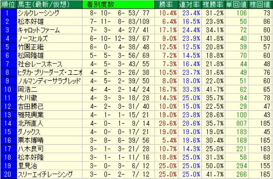Image resolution: width=273 pixels, height=179 pixels.
Task: Select owner ノースヒルズ
Action: tap(33, 38)
